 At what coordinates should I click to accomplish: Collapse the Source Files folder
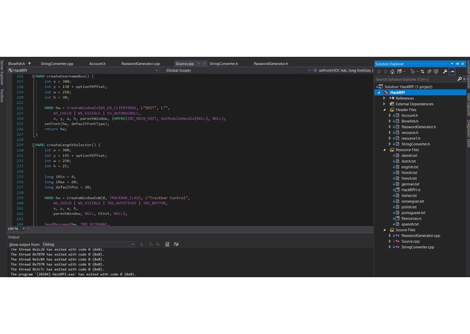385,230
